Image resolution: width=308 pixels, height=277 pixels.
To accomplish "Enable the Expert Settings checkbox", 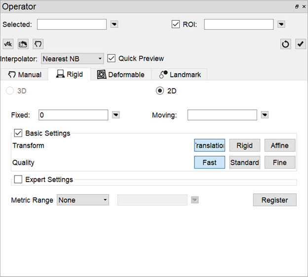I will tap(18, 180).
